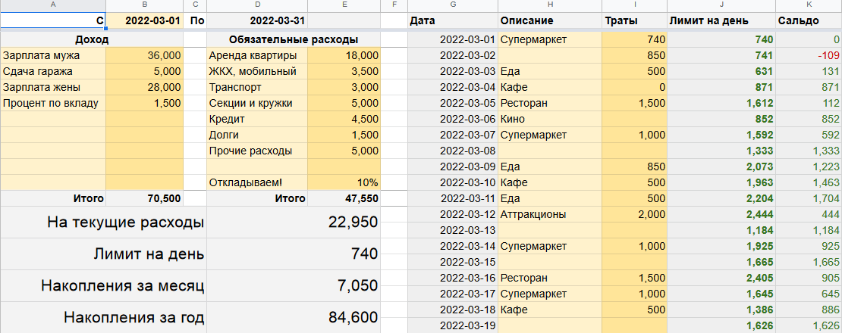
Task: Select the expenses Итого value 47,550
Action: (344, 198)
